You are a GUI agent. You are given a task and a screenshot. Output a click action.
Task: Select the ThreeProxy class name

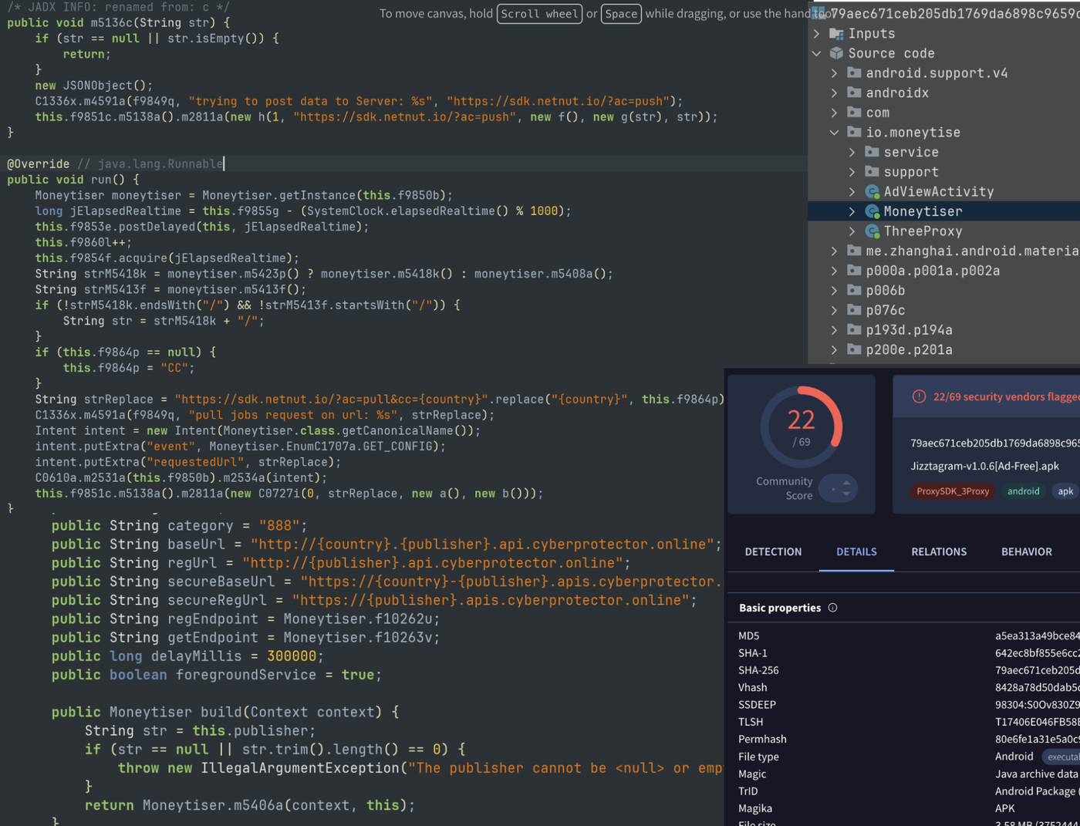coord(923,231)
